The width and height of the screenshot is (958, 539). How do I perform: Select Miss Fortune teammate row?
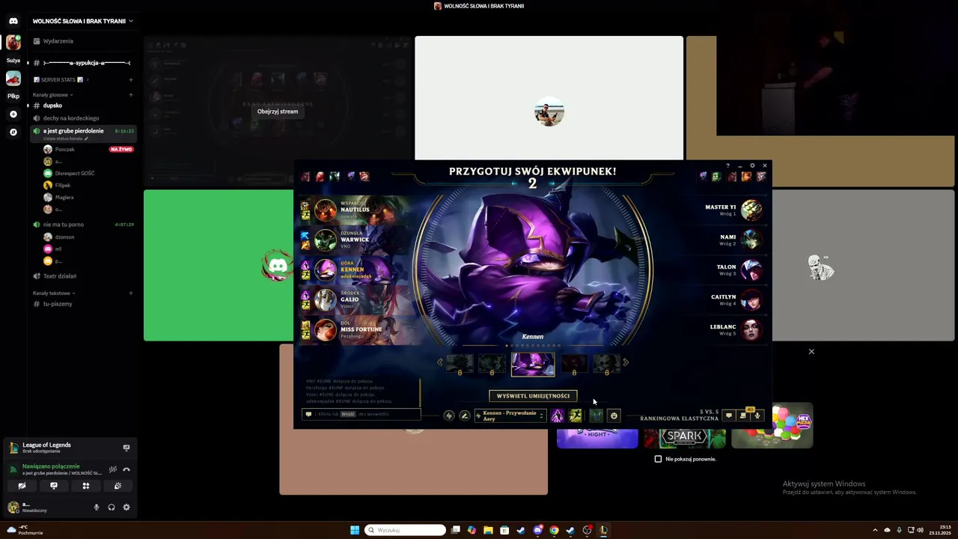(x=352, y=330)
